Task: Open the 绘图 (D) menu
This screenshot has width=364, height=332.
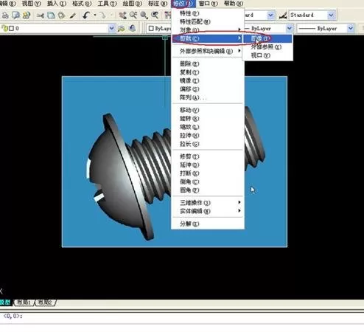Action: [132, 4]
